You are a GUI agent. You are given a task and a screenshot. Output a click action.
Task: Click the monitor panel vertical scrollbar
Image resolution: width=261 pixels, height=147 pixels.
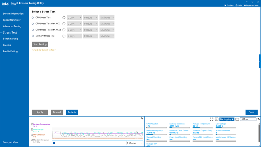coord(259,134)
